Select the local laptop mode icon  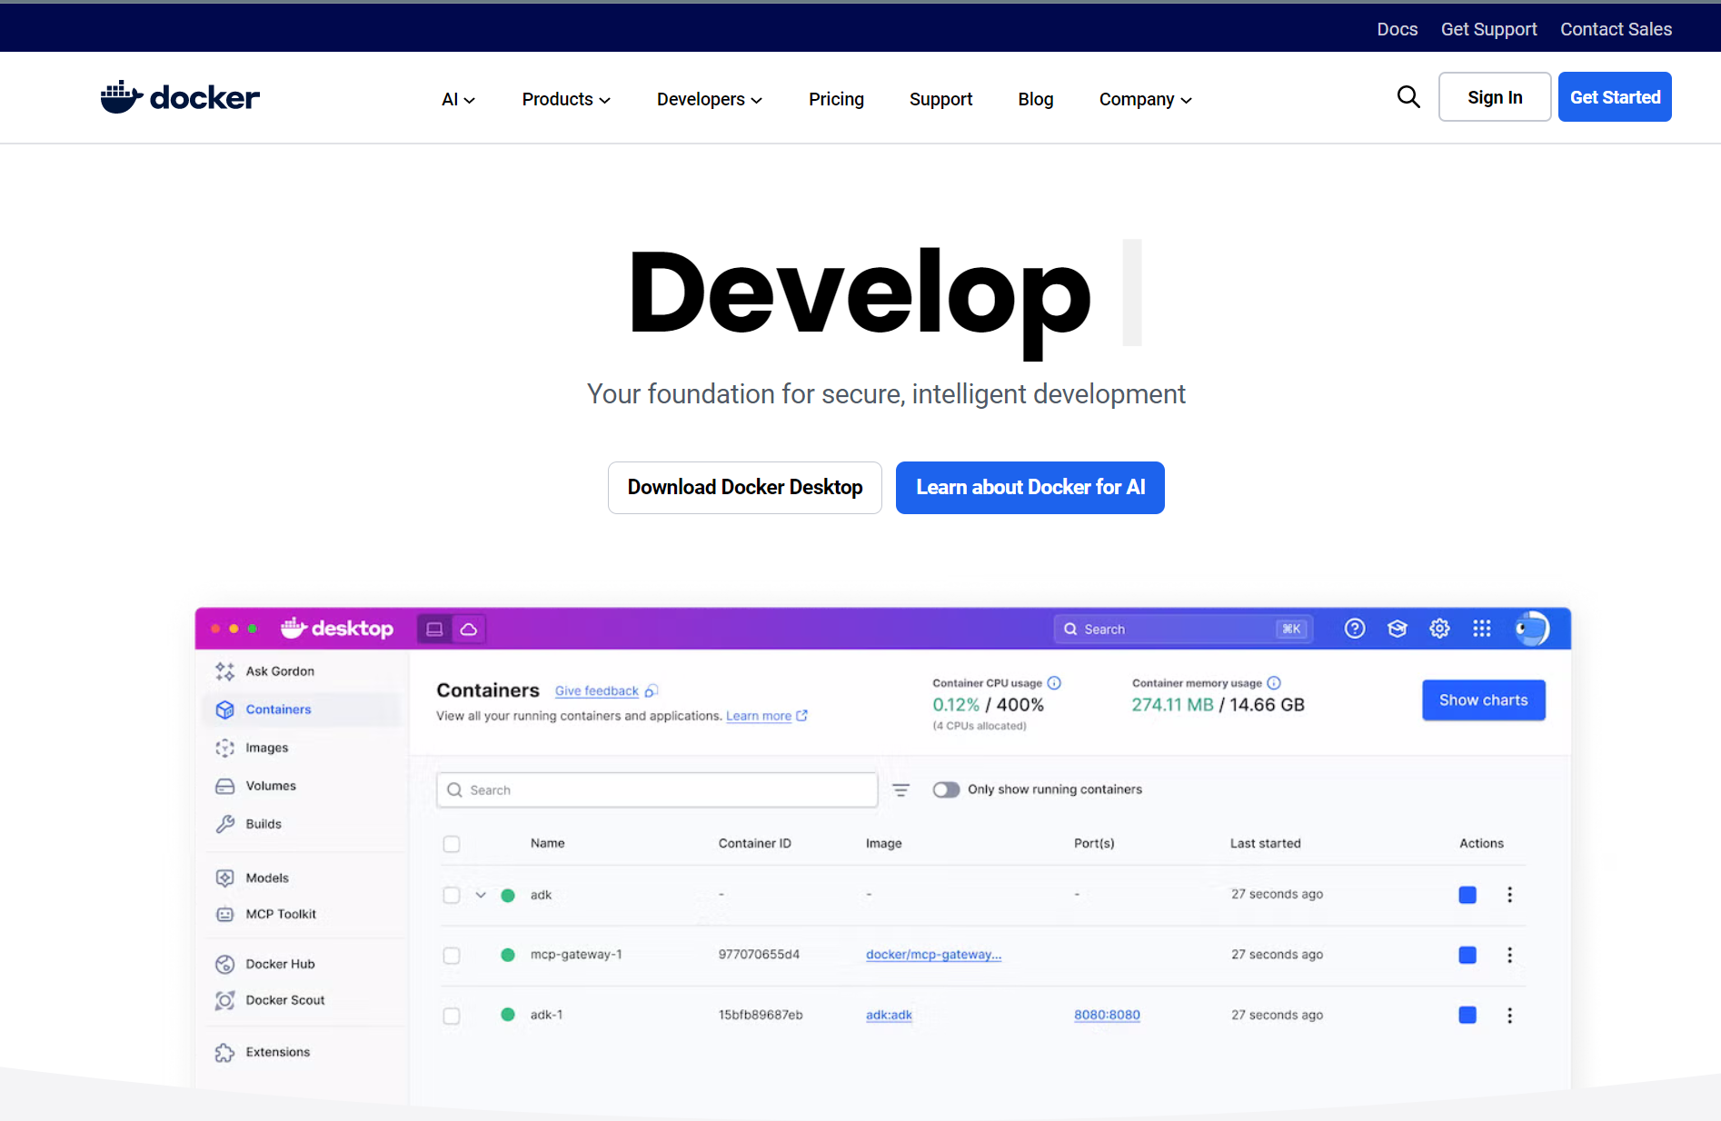(x=434, y=629)
